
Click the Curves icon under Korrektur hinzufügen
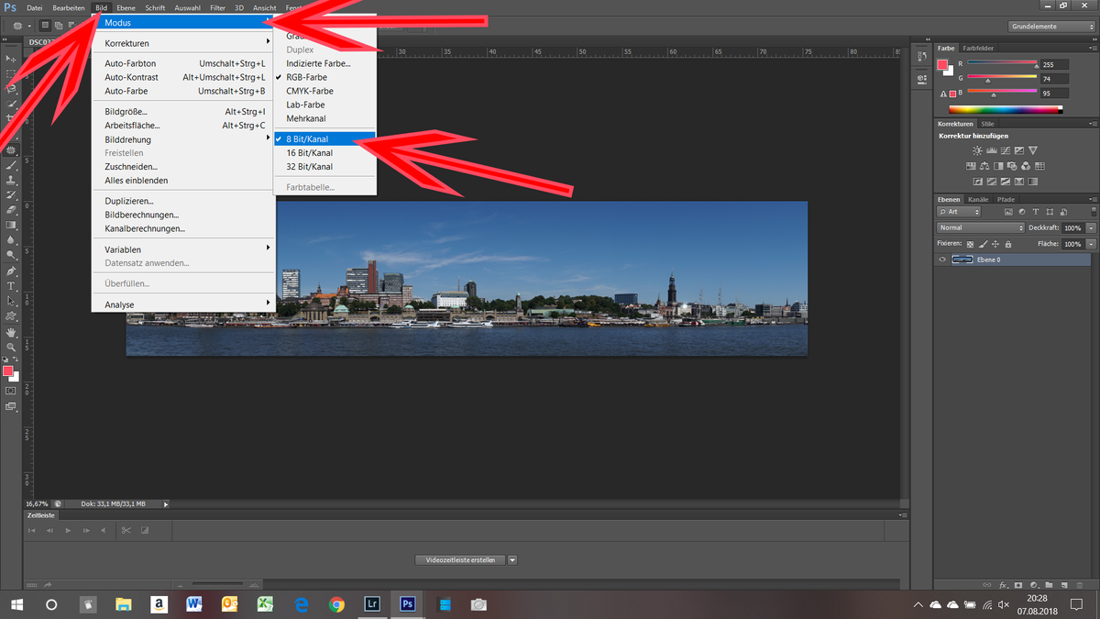coord(1006,150)
